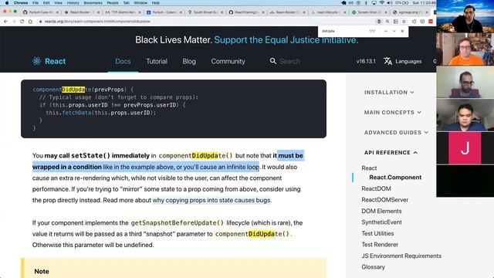
Task: Select the orange-shirt participant video thumbnail
Action: point(465,49)
